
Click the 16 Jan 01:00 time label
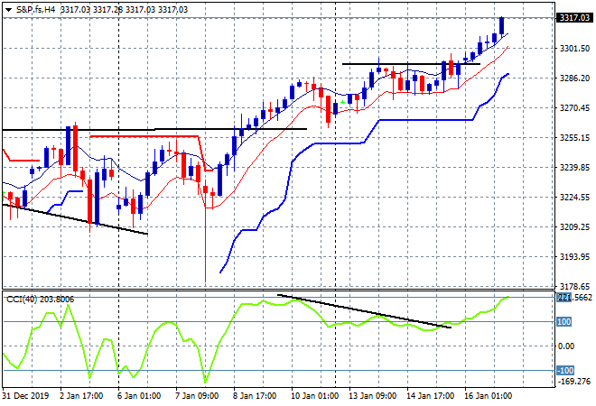[488, 396]
